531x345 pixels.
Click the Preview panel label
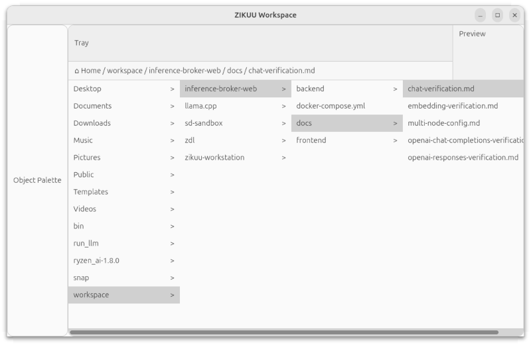[x=472, y=34]
